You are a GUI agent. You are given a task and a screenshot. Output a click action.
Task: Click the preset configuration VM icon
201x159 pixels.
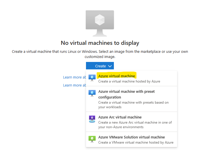coord(92,93)
